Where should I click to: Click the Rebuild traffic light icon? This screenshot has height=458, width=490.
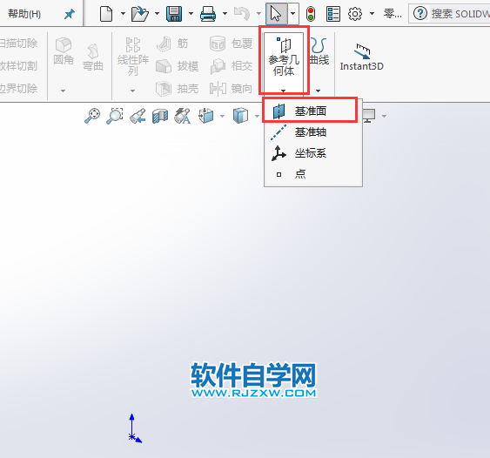[311, 14]
